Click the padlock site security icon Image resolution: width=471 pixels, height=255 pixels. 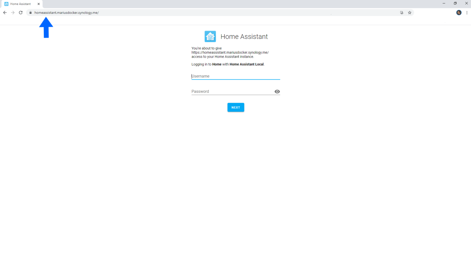[x=30, y=13]
